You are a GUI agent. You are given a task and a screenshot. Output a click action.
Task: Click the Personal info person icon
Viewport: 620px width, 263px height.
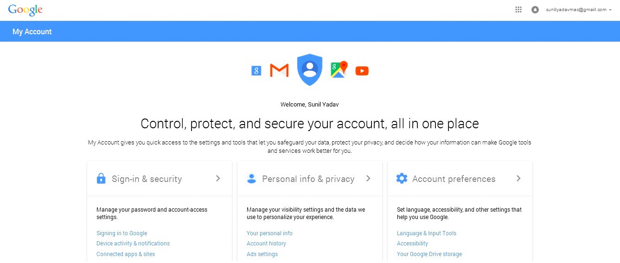point(251,179)
